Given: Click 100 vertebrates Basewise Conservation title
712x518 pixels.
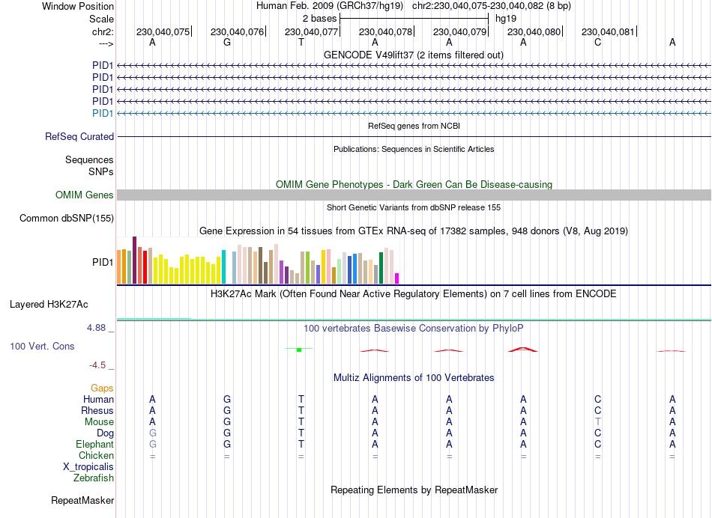Looking at the screenshot, I should [x=413, y=328].
